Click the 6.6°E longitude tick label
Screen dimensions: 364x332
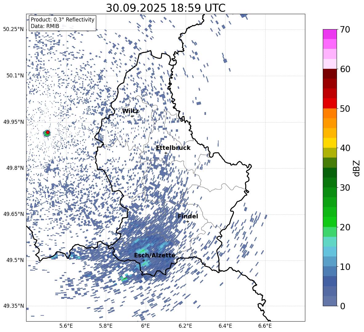265,326
